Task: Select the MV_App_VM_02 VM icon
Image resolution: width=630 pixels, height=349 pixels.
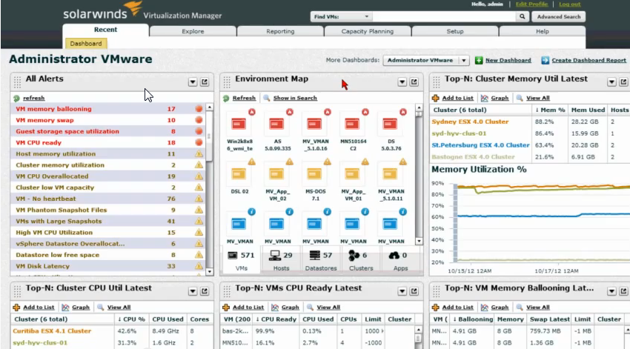Action: 276,174
